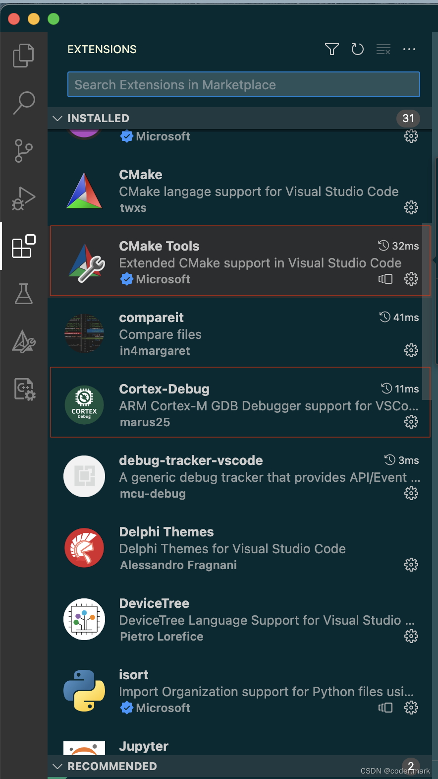The width and height of the screenshot is (438, 779).
Task: Click Search Extensions in Marketplace field
Action: click(243, 85)
